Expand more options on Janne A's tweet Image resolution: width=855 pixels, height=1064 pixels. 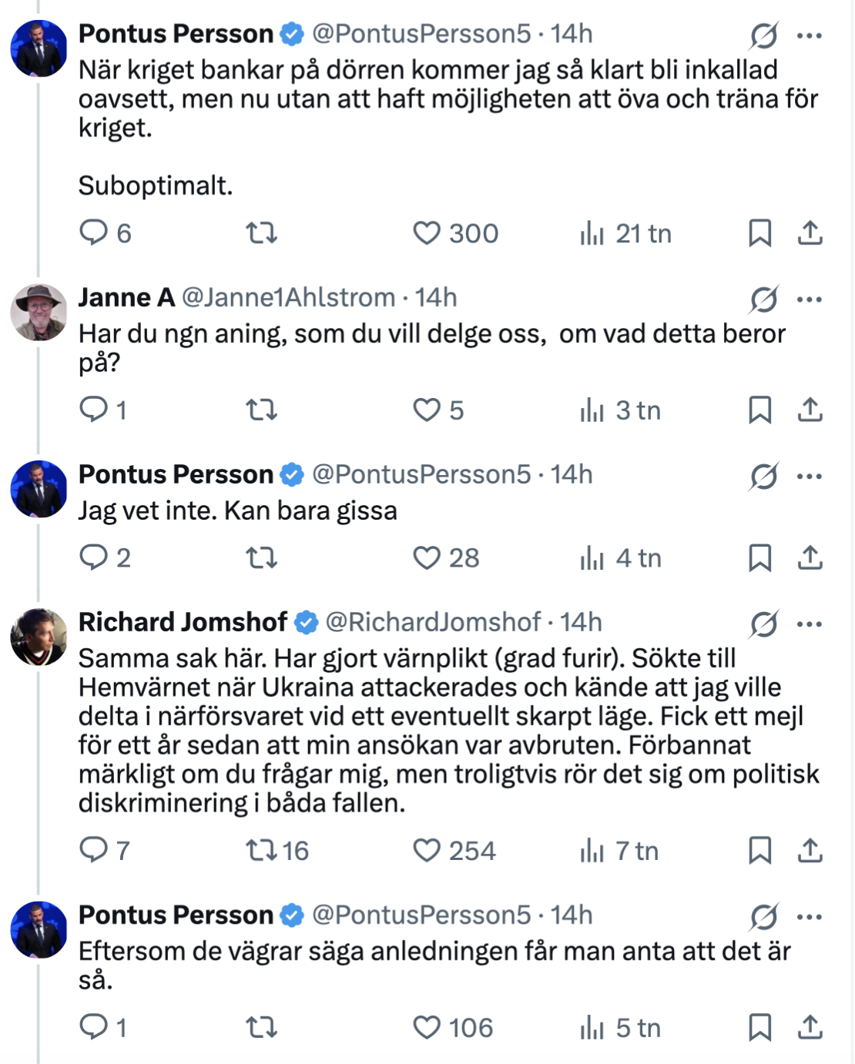coord(810,299)
